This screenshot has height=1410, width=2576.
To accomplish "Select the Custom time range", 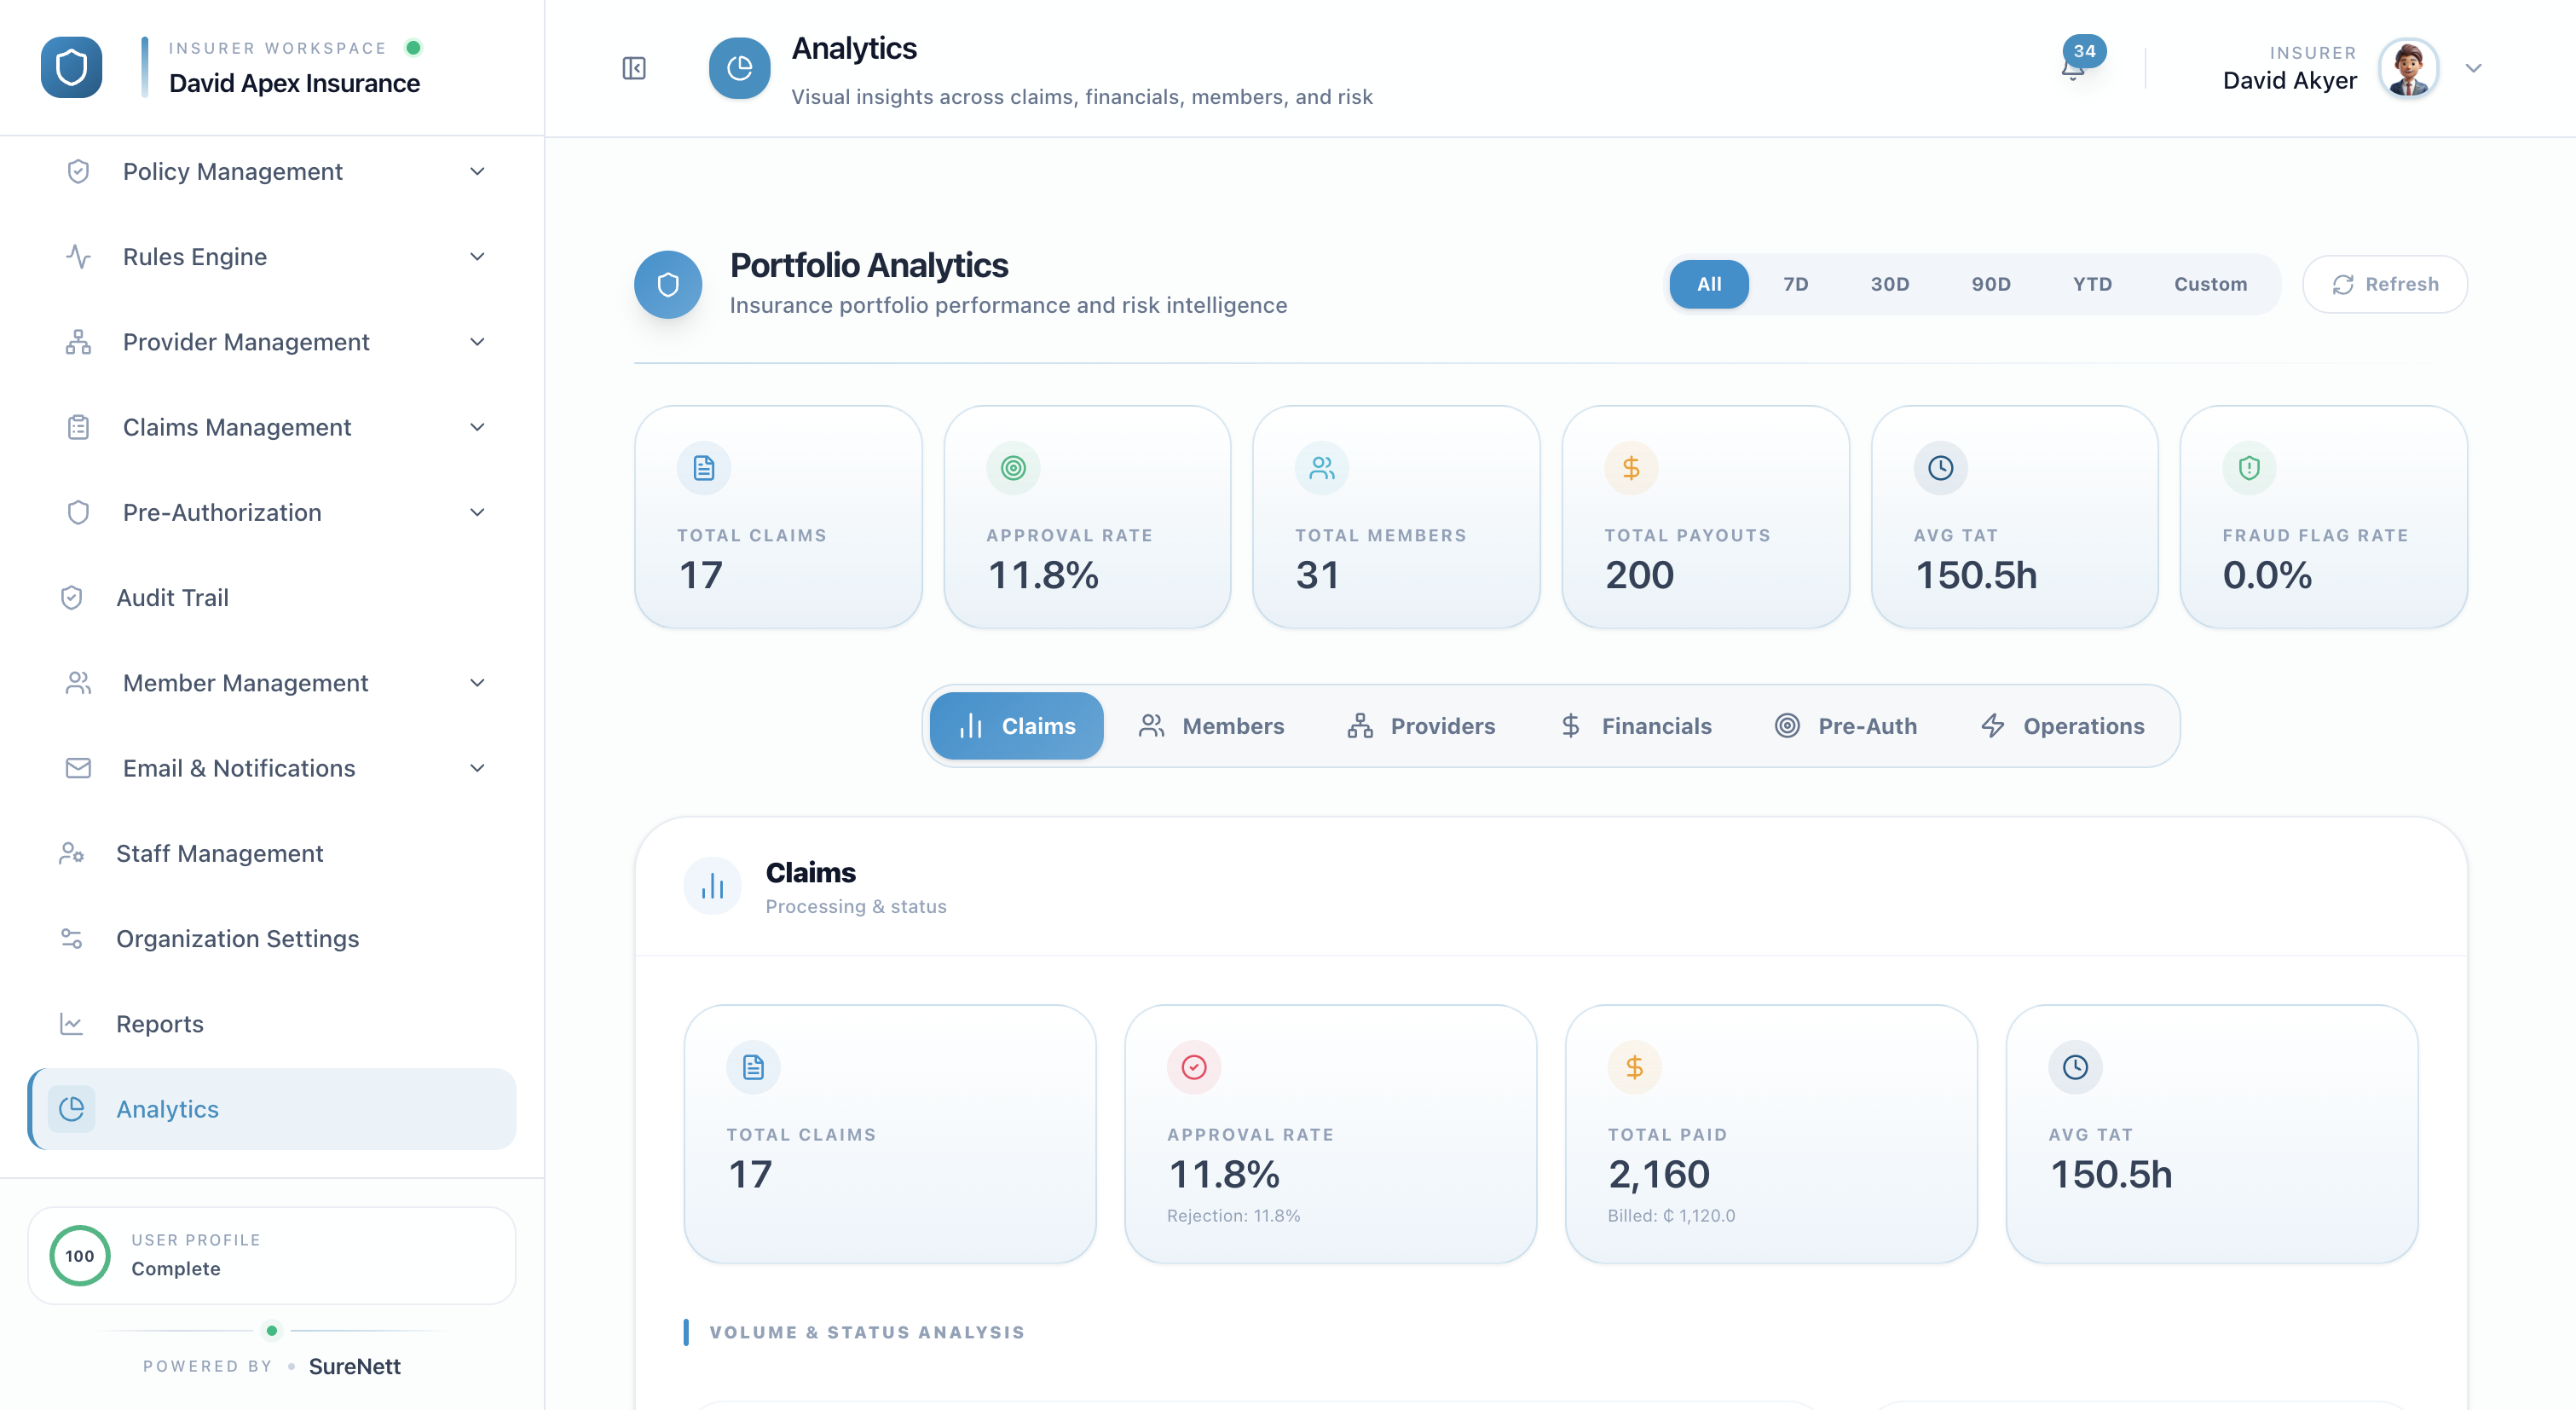I will (x=2210, y=284).
